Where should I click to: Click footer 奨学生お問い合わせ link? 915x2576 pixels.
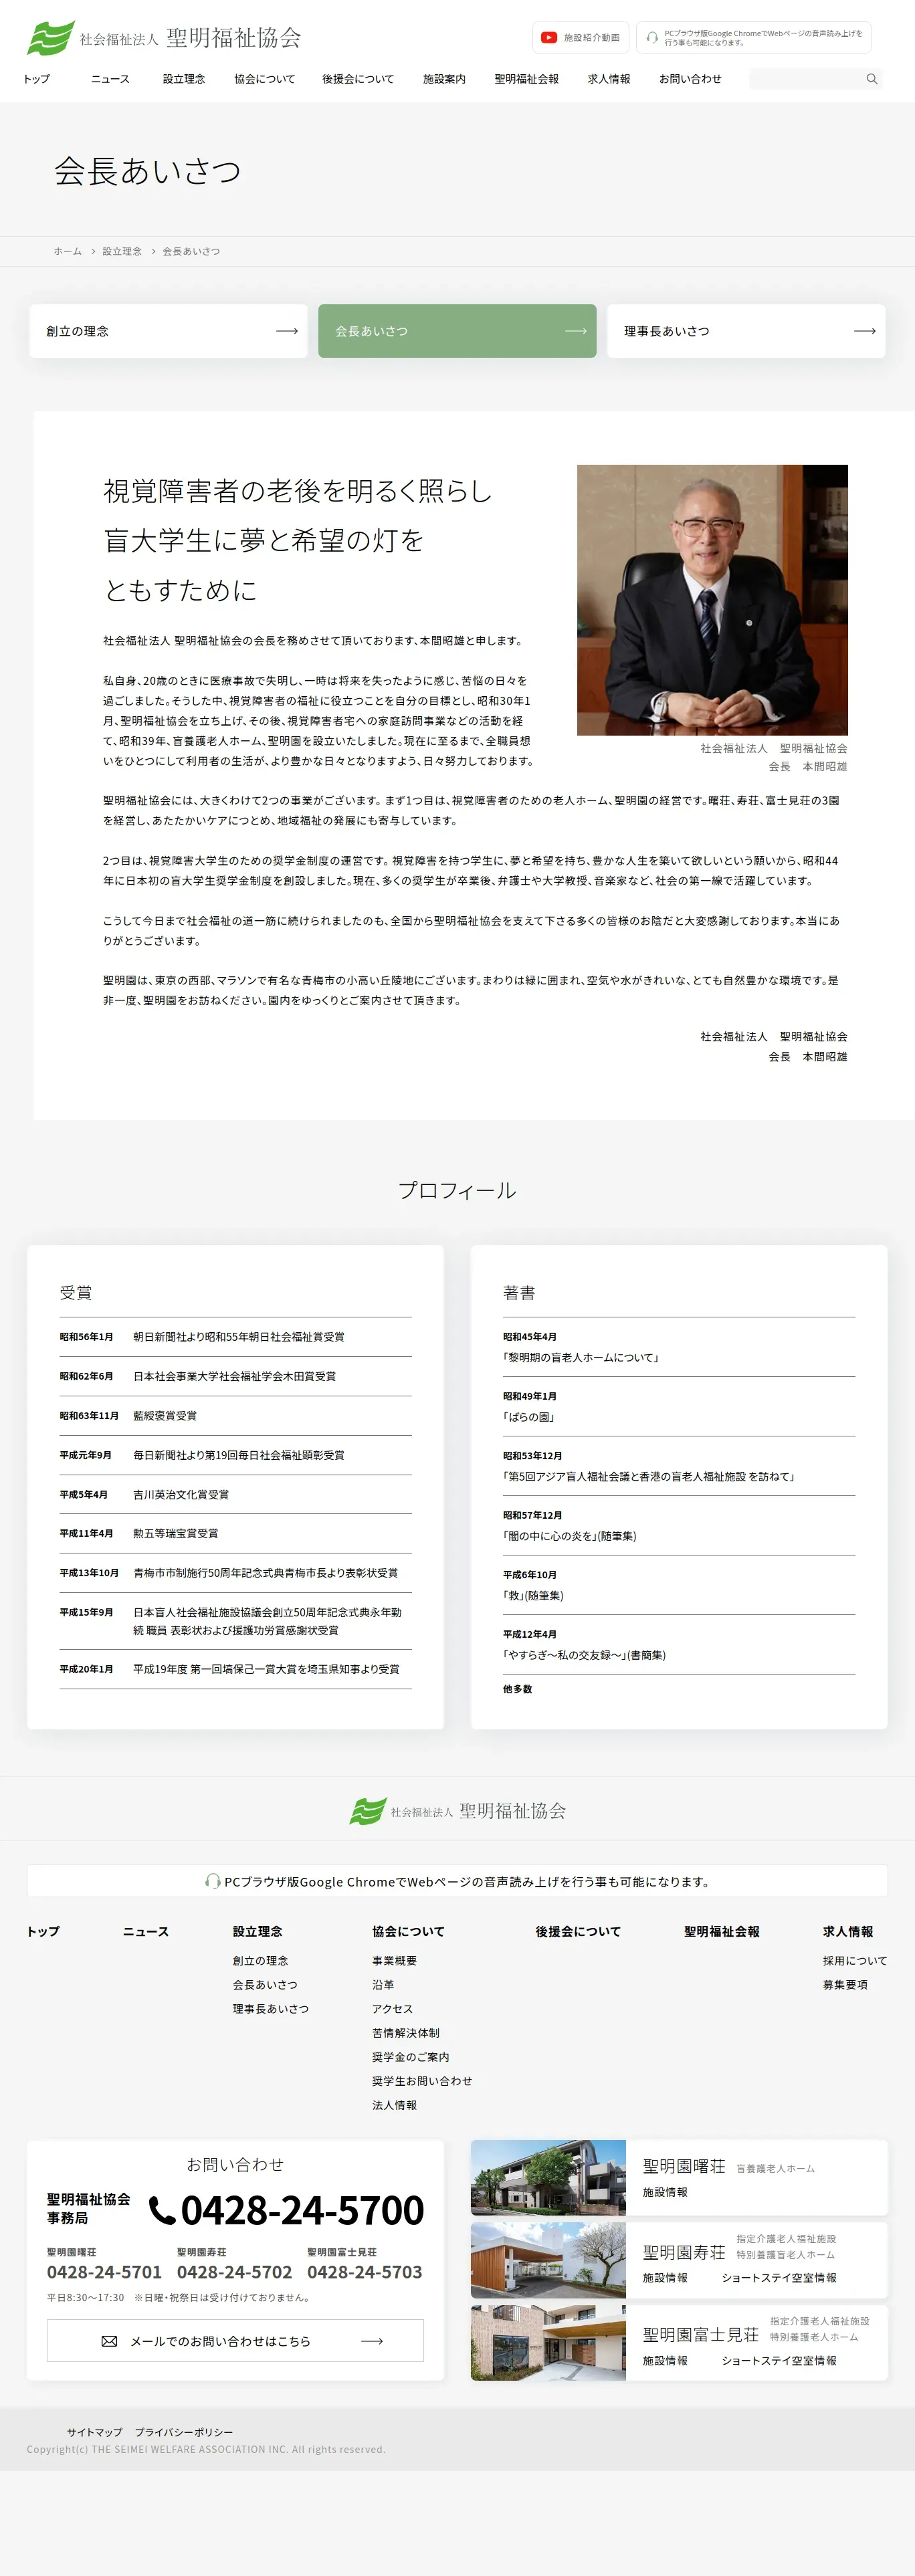[x=422, y=2081]
